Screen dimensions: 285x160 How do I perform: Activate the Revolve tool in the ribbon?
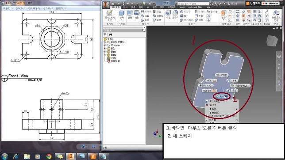coord(137,15)
